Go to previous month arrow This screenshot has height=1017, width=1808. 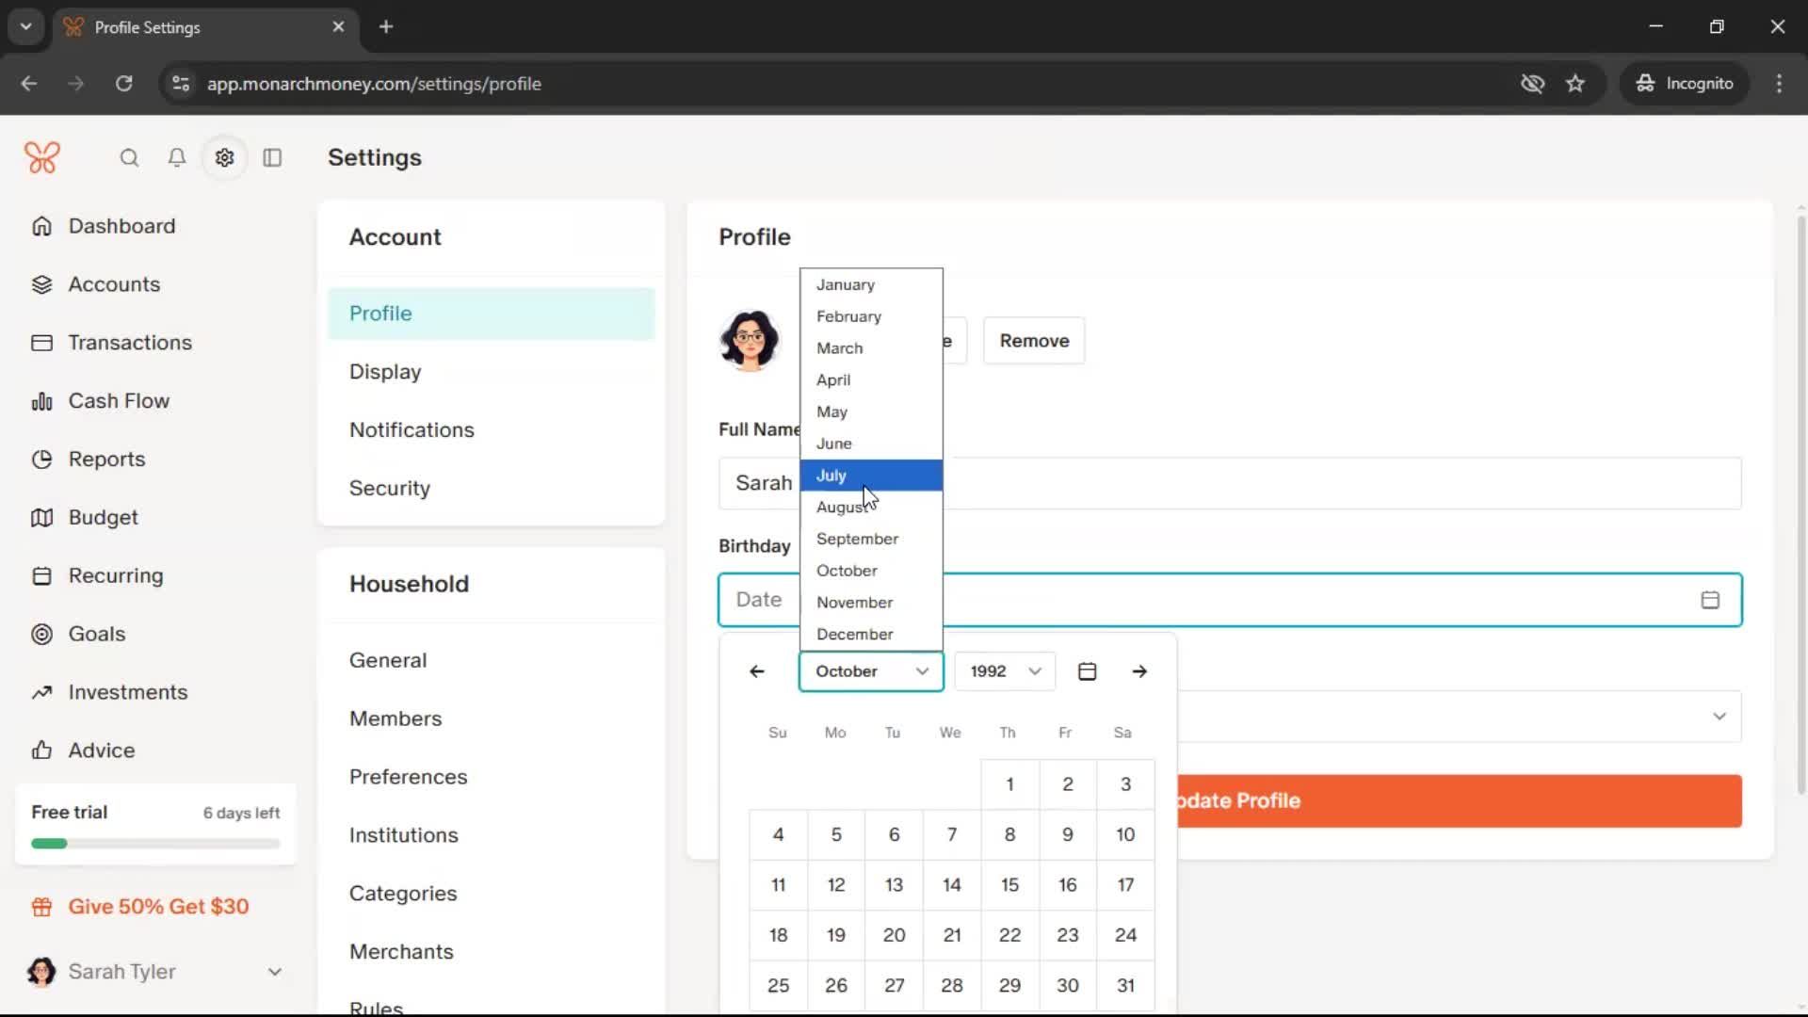756,671
